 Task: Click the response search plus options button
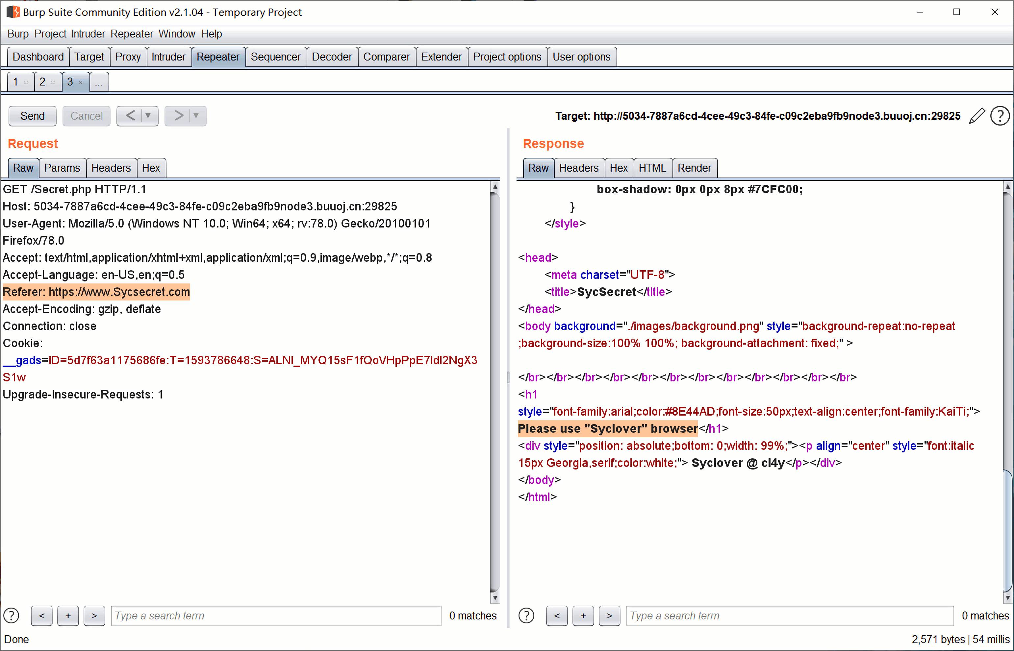click(x=583, y=615)
